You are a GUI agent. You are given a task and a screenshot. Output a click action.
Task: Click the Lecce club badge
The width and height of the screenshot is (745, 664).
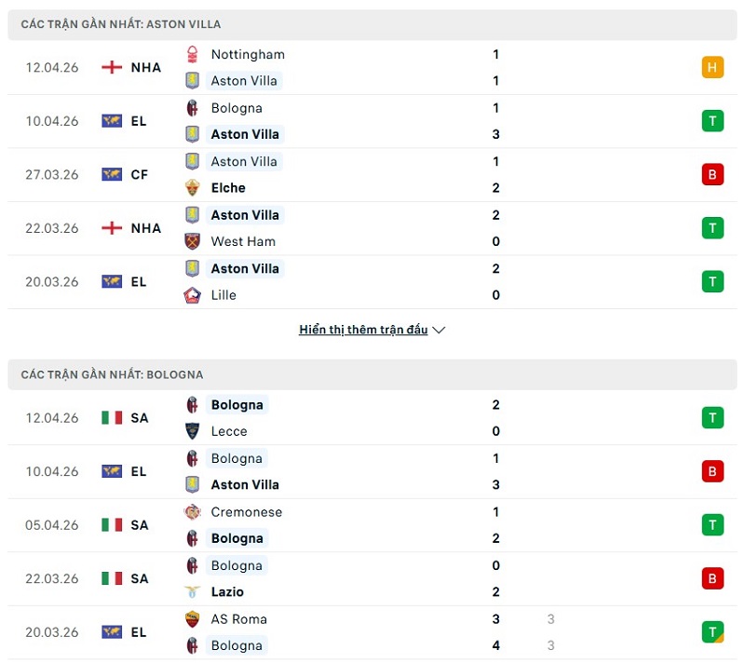click(193, 431)
